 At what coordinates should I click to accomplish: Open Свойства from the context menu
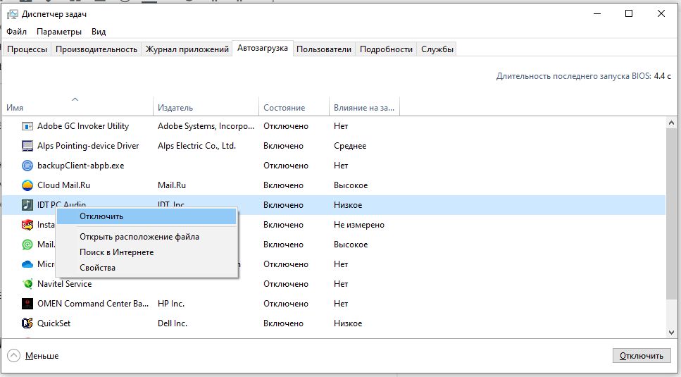coord(97,268)
